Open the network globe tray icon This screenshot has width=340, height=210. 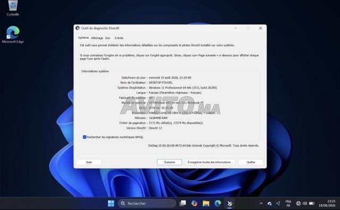[299, 203]
